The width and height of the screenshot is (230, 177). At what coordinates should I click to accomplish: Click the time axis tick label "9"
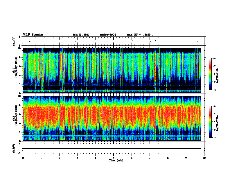click(186, 158)
